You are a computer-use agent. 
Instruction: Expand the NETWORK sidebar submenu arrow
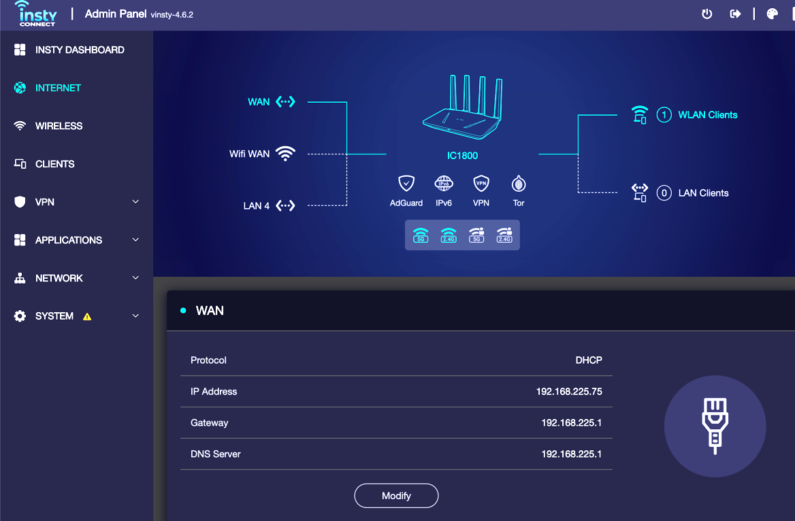(135, 278)
